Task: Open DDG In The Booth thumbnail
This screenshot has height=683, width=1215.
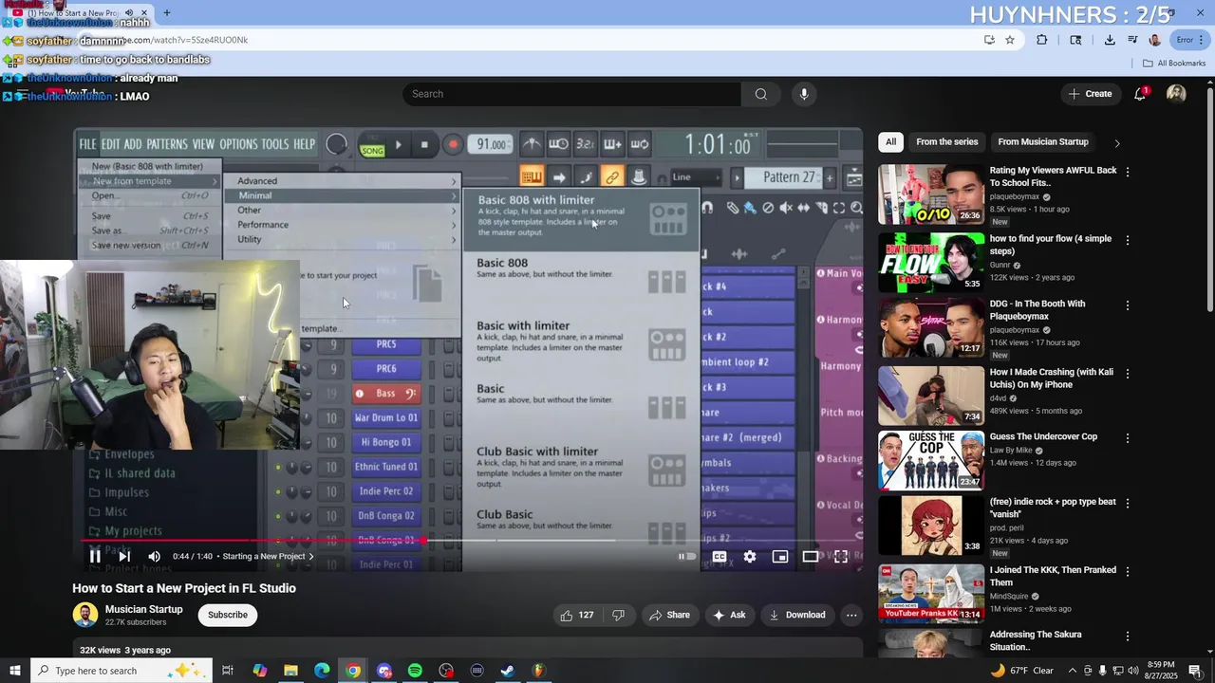Action: 931,328
